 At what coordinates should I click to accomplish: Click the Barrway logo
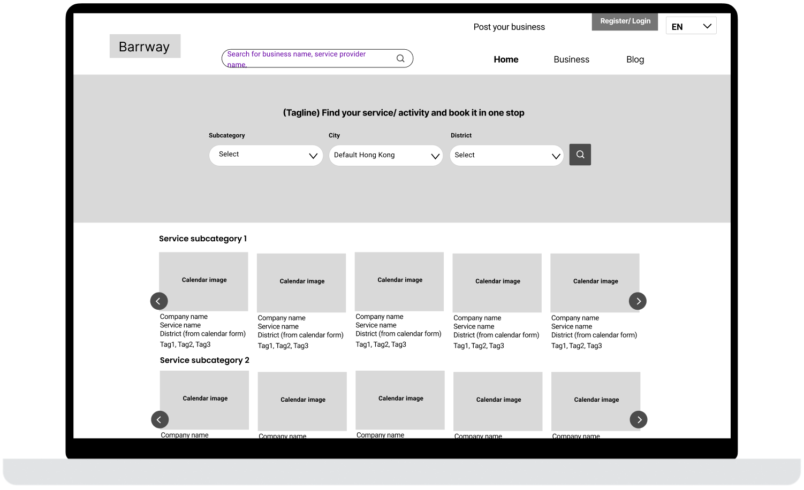point(145,47)
